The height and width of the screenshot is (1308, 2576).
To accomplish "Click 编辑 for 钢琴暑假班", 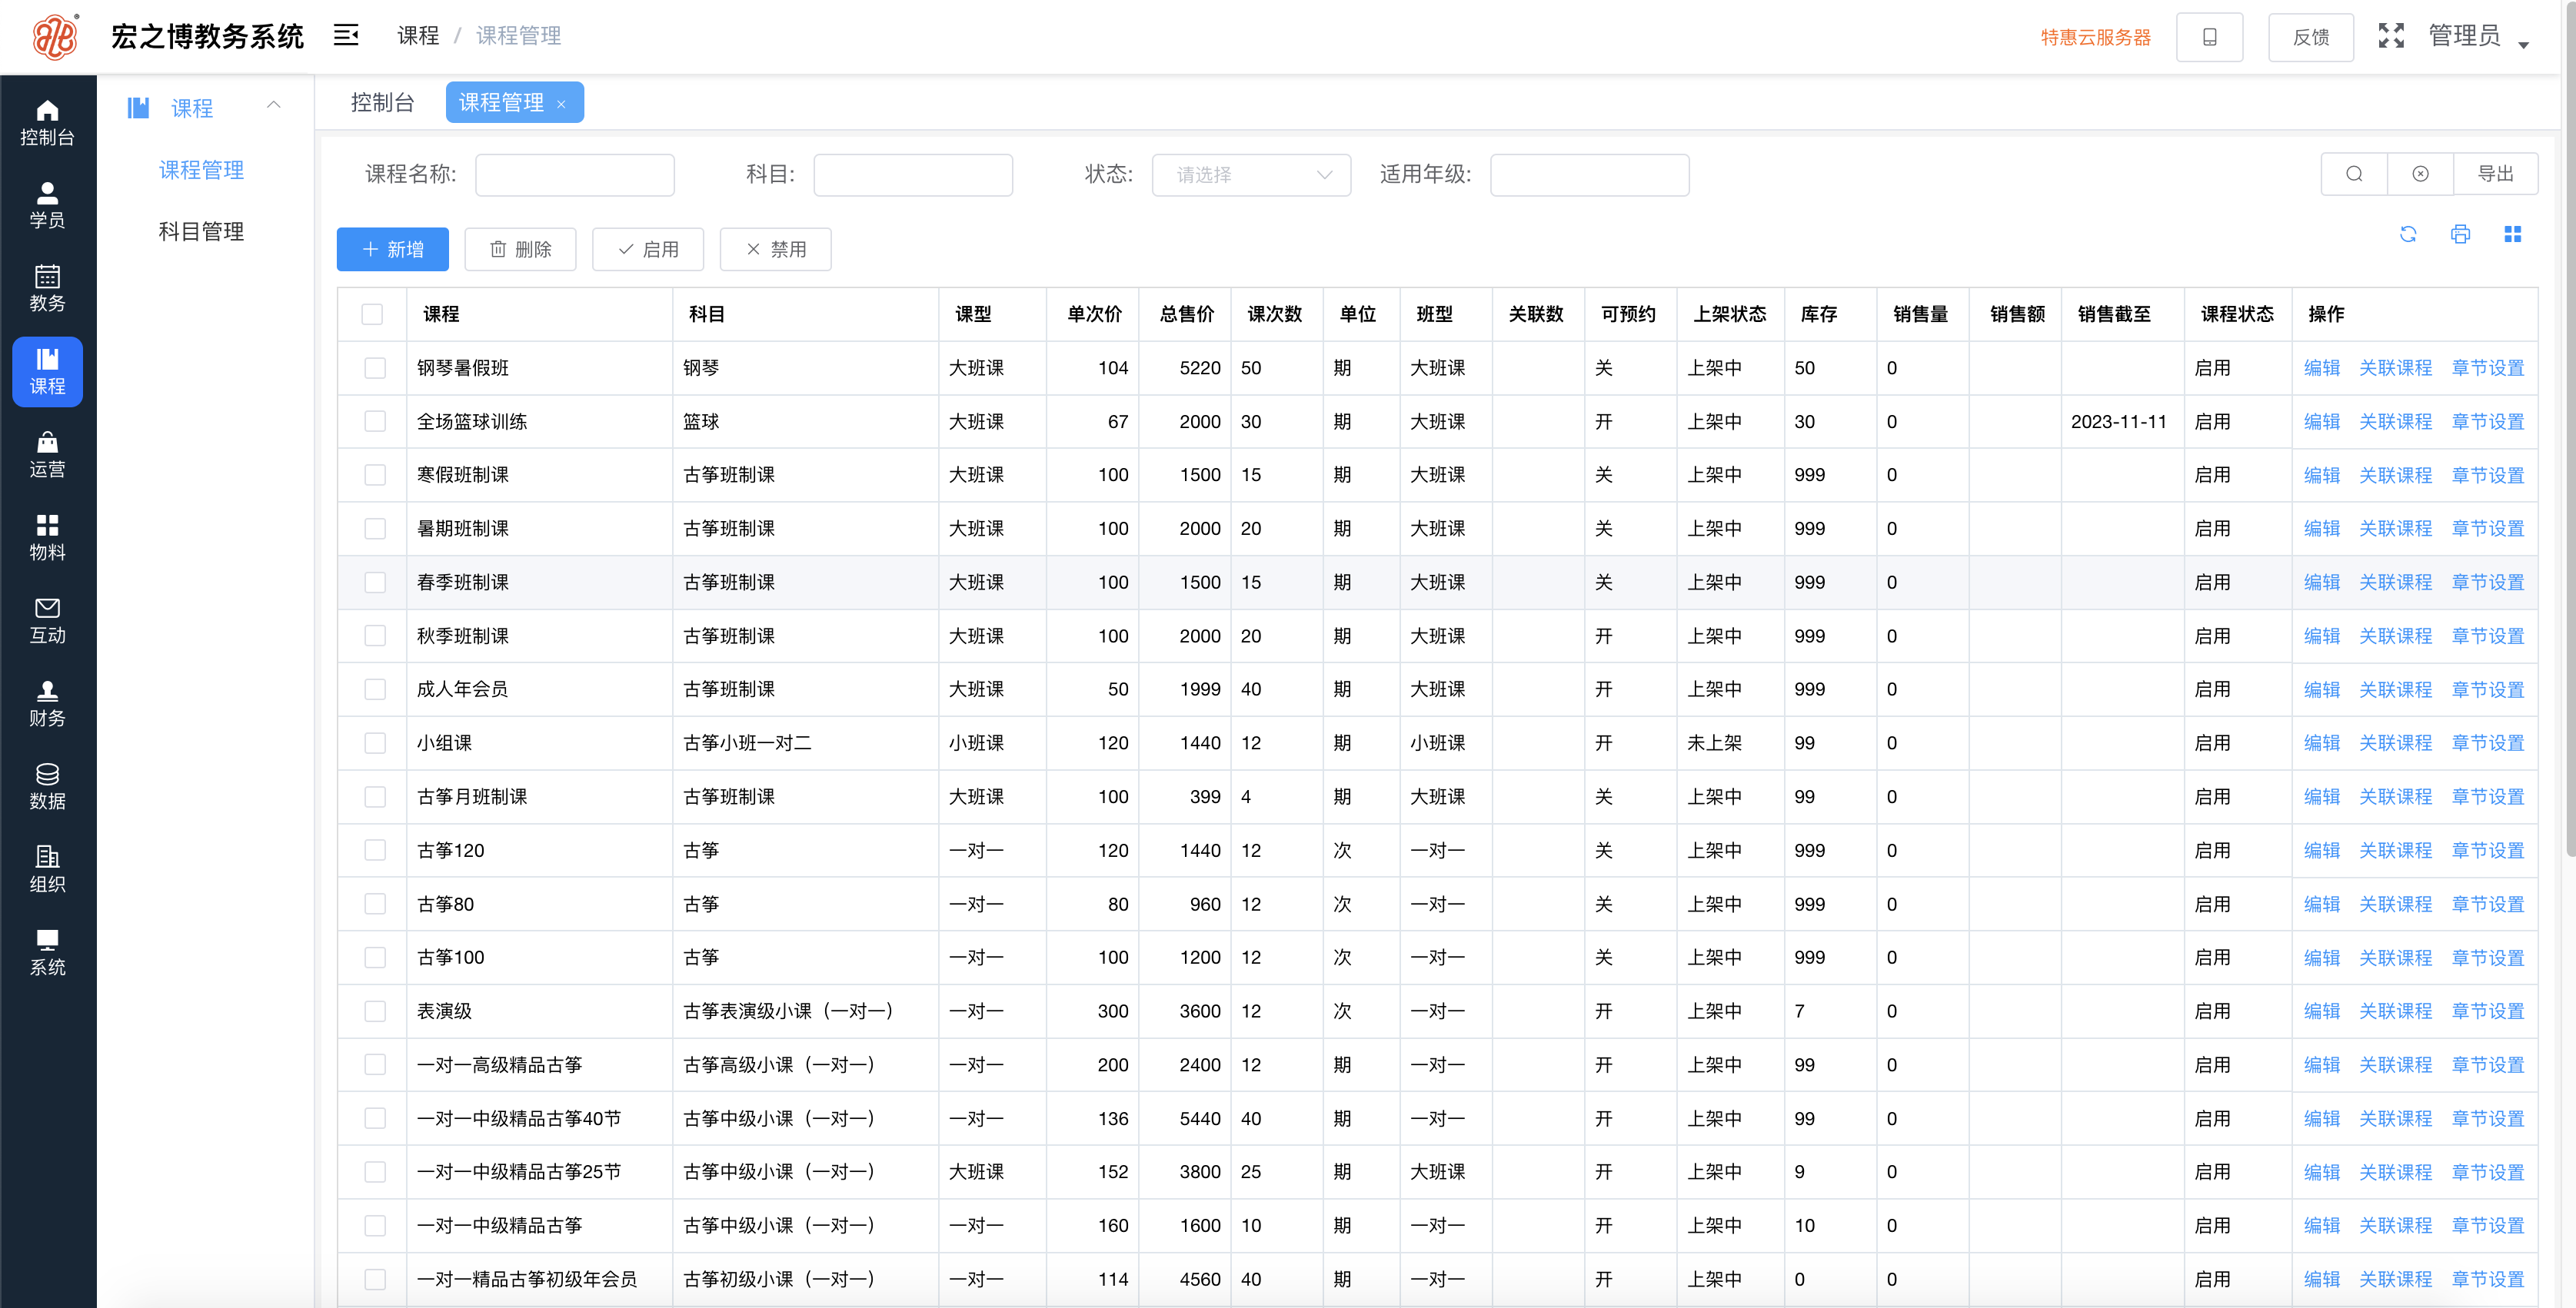I will coord(2321,367).
